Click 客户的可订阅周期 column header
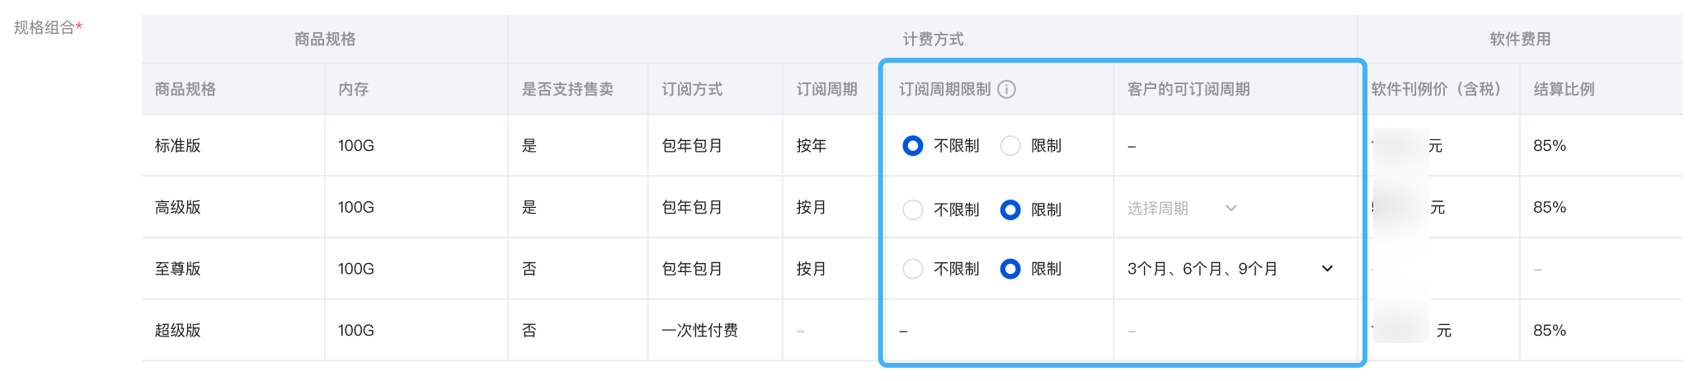This screenshot has width=1694, height=381. pyautogui.click(x=1188, y=89)
